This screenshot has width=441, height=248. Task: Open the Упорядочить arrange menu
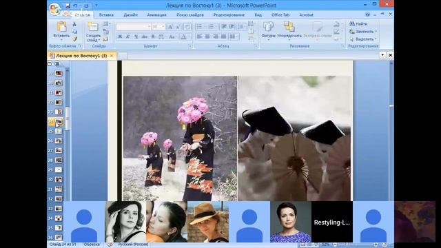(x=289, y=30)
